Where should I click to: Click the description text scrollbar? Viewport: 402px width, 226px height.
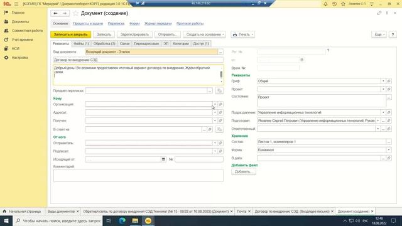221,75
